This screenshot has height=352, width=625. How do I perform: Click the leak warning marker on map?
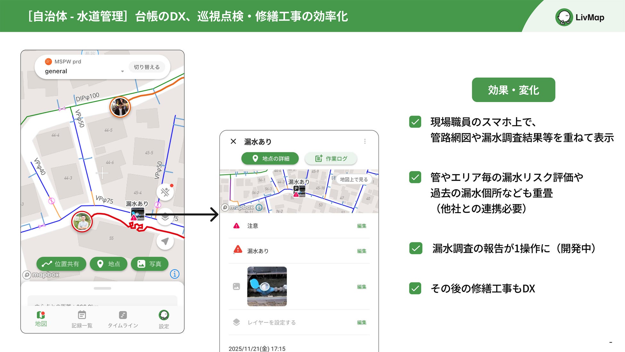(134, 217)
